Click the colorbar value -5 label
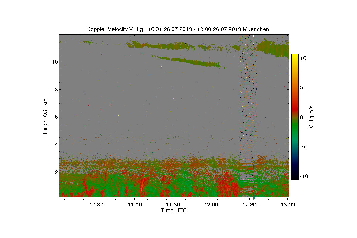357x238 pixels. pyautogui.click(x=303, y=147)
